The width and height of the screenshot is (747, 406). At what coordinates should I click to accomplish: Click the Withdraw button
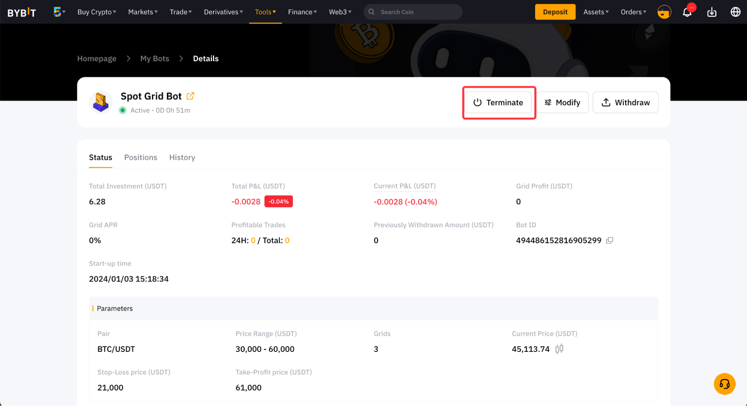coord(625,102)
